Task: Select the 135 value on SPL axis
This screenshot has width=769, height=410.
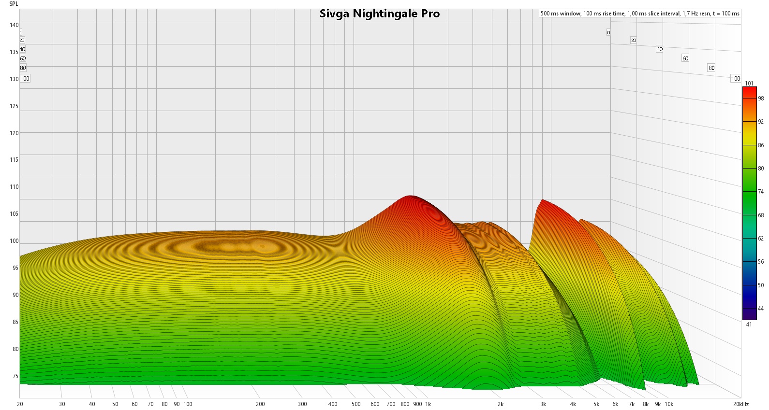Action: 14,52
